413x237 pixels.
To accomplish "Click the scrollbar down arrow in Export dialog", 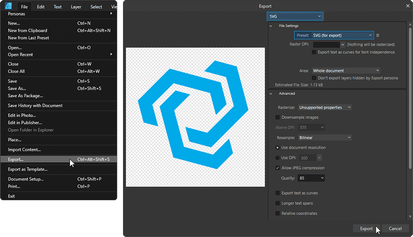I will [410, 217].
